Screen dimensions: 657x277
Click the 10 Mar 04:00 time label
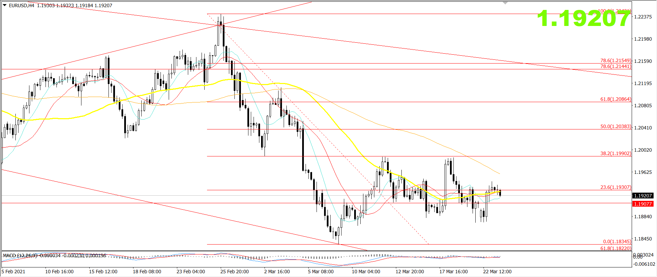[x=366, y=272]
